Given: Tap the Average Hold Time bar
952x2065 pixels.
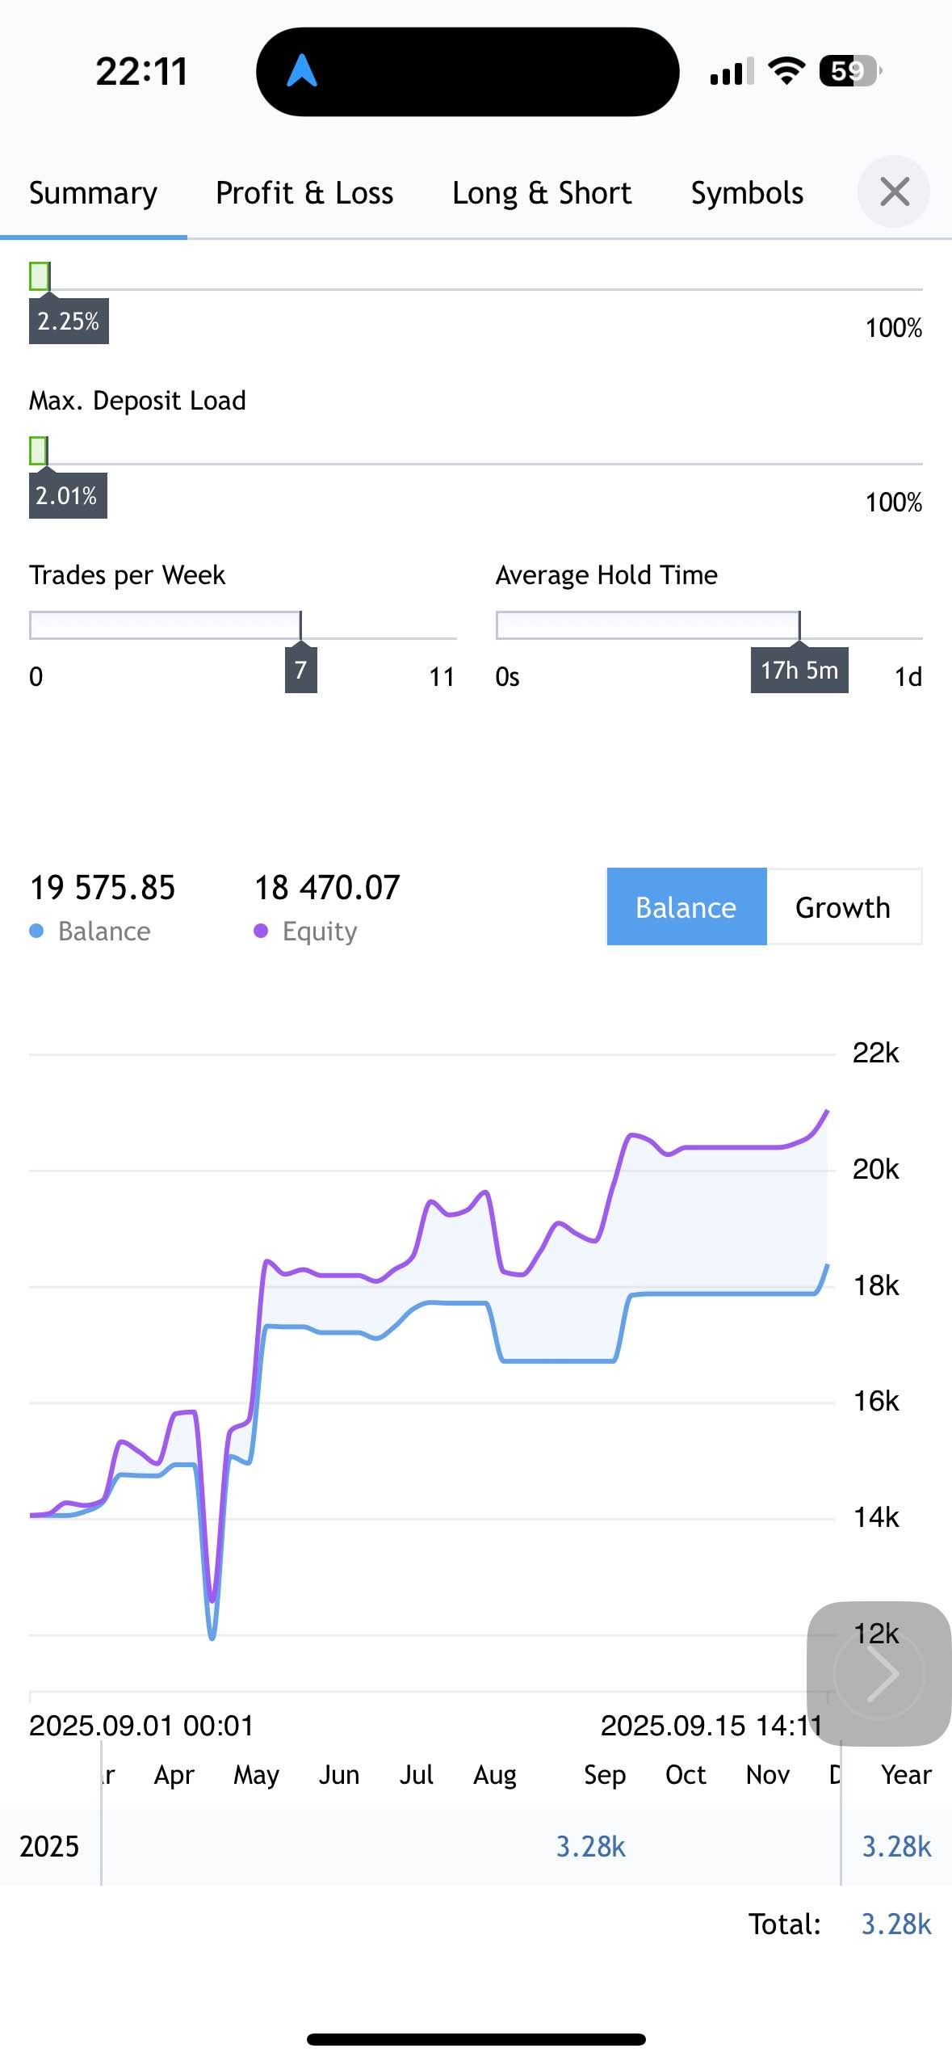Looking at the screenshot, I should [x=648, y=625].
